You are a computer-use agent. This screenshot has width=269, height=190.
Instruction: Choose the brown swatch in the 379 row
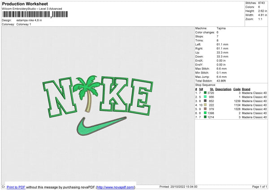click(x=205, y=109)
